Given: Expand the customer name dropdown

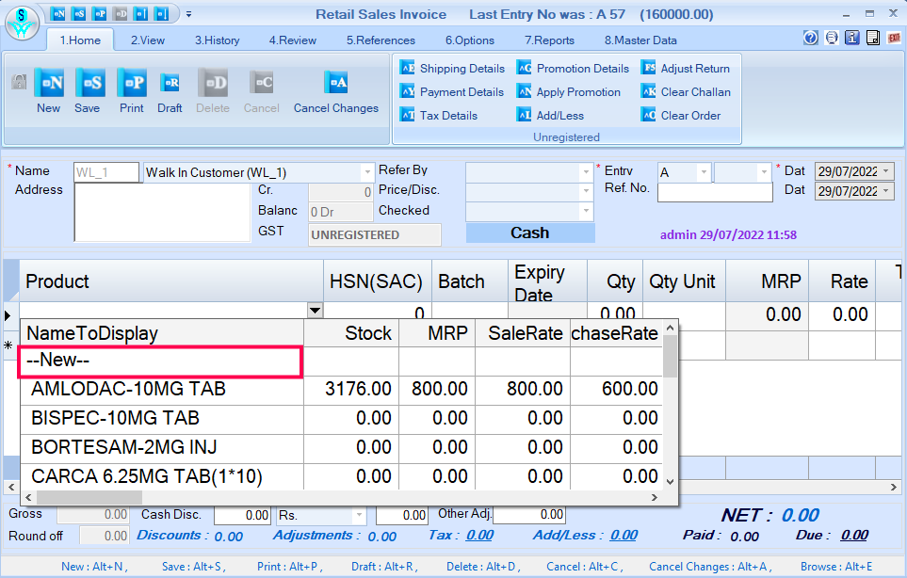Looking at the screenshot, I should [366, 173].
